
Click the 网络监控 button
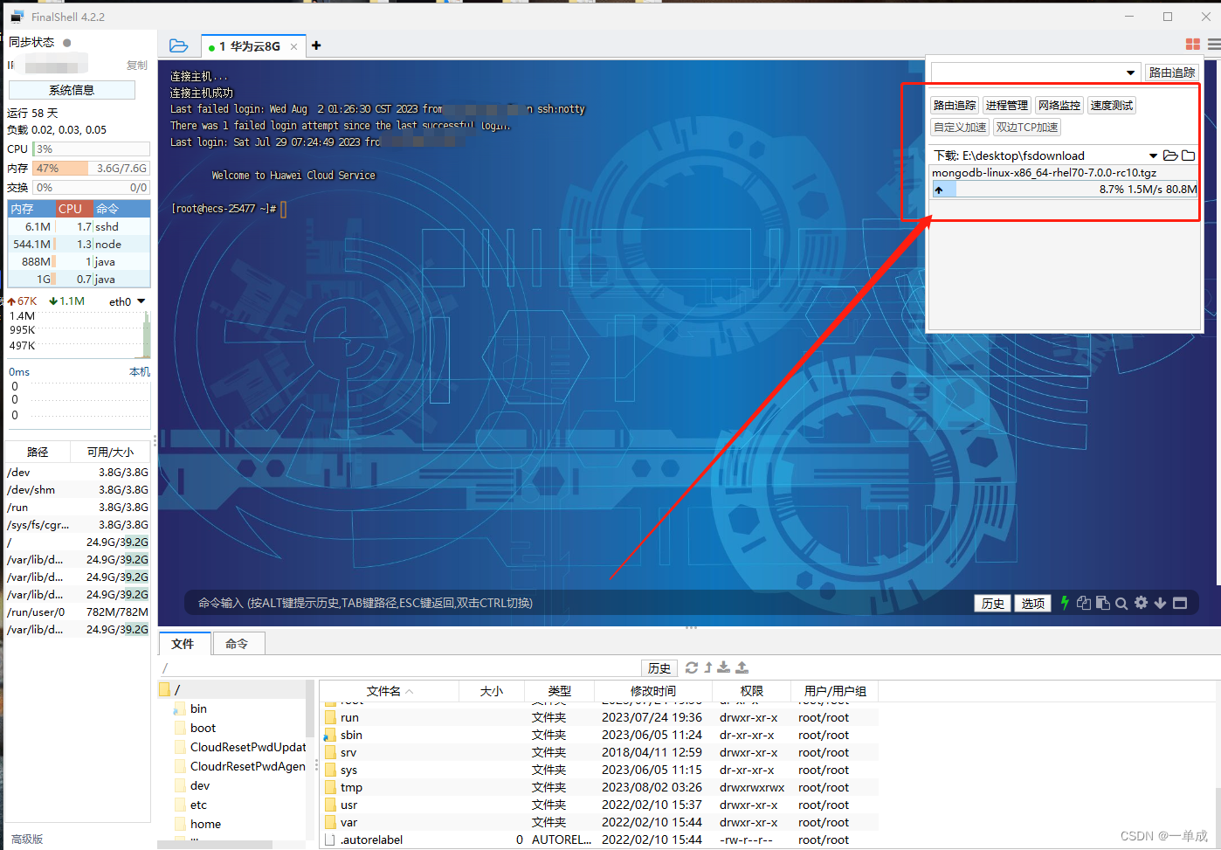pos(1059,106)
